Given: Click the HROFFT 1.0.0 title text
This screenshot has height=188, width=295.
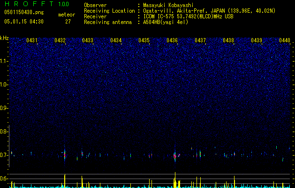Looking at the screenshot, I should coord(37,4).
